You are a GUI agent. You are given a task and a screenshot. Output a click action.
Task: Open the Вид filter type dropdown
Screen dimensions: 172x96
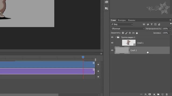coord(122,24)
